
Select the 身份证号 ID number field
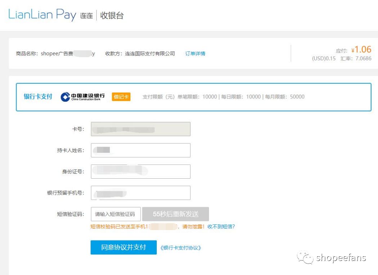pyautogui.click(x=140, y=171)
